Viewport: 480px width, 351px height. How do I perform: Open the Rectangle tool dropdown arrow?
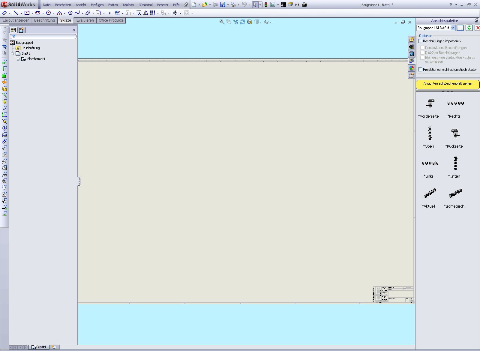(32, 13)
